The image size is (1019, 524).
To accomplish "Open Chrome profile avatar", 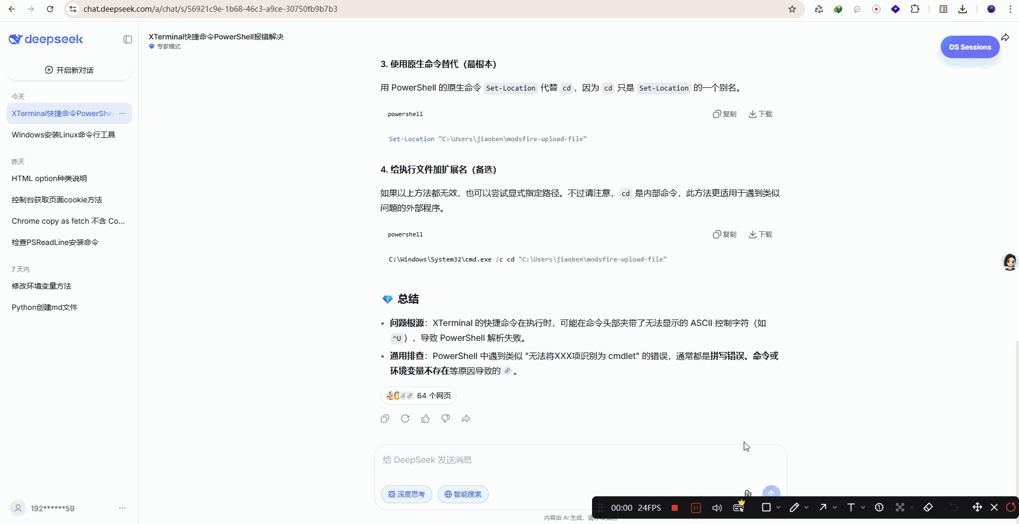I will [x=991, y=9].
